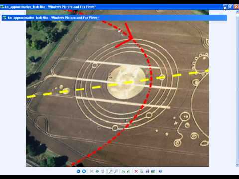Go to the previous image
Viewport: 239px width, 179px height.
[x=78, y=171]
